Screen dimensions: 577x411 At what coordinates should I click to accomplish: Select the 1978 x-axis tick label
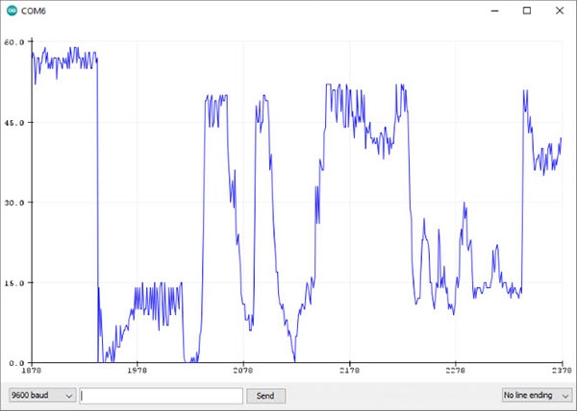[138, 370]
